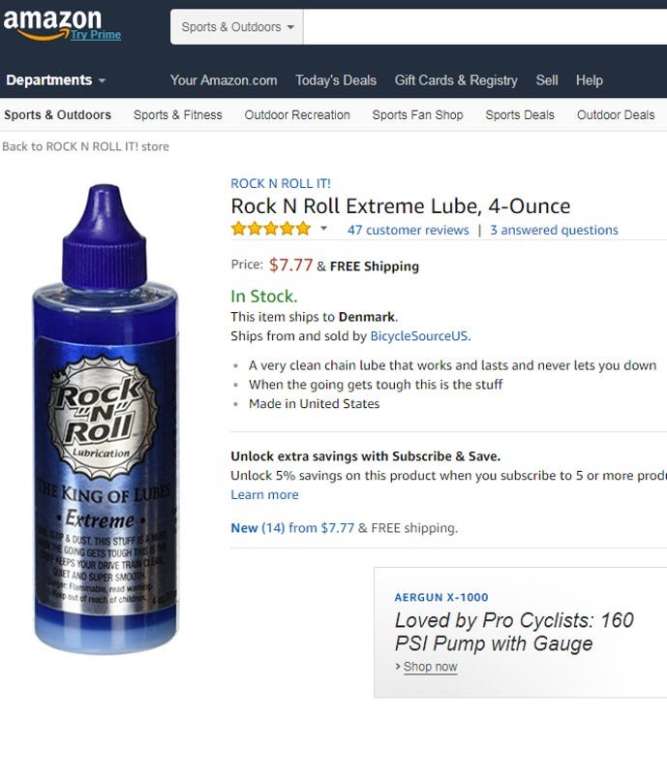This screenshot has height=783, width=667.
Task: Click the Rock N Roll lube product image
Action: click(105, 417)
